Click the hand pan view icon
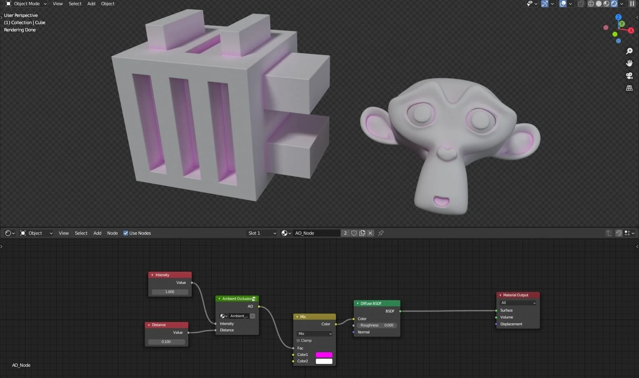Viewport: 639px width, 378px height. 629,63
